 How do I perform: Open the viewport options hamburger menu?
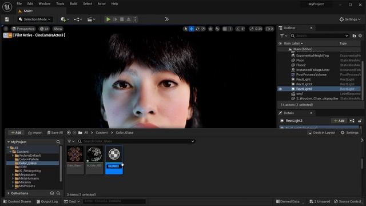tap(6, 29)
